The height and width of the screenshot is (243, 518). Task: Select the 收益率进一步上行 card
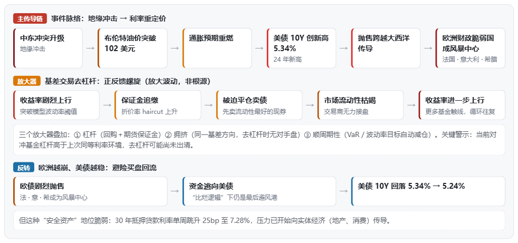(462, 105)
